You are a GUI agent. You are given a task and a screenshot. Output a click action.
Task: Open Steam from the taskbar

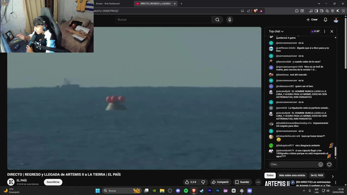click(x=202, y=191)
